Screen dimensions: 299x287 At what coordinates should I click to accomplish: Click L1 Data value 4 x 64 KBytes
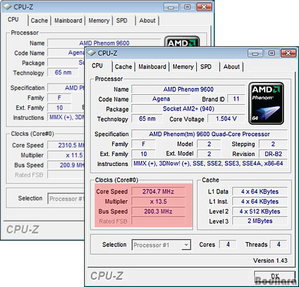(x=260, y=192)
